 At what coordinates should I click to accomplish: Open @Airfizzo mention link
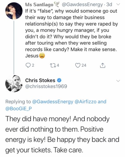[x=86, y=102]
